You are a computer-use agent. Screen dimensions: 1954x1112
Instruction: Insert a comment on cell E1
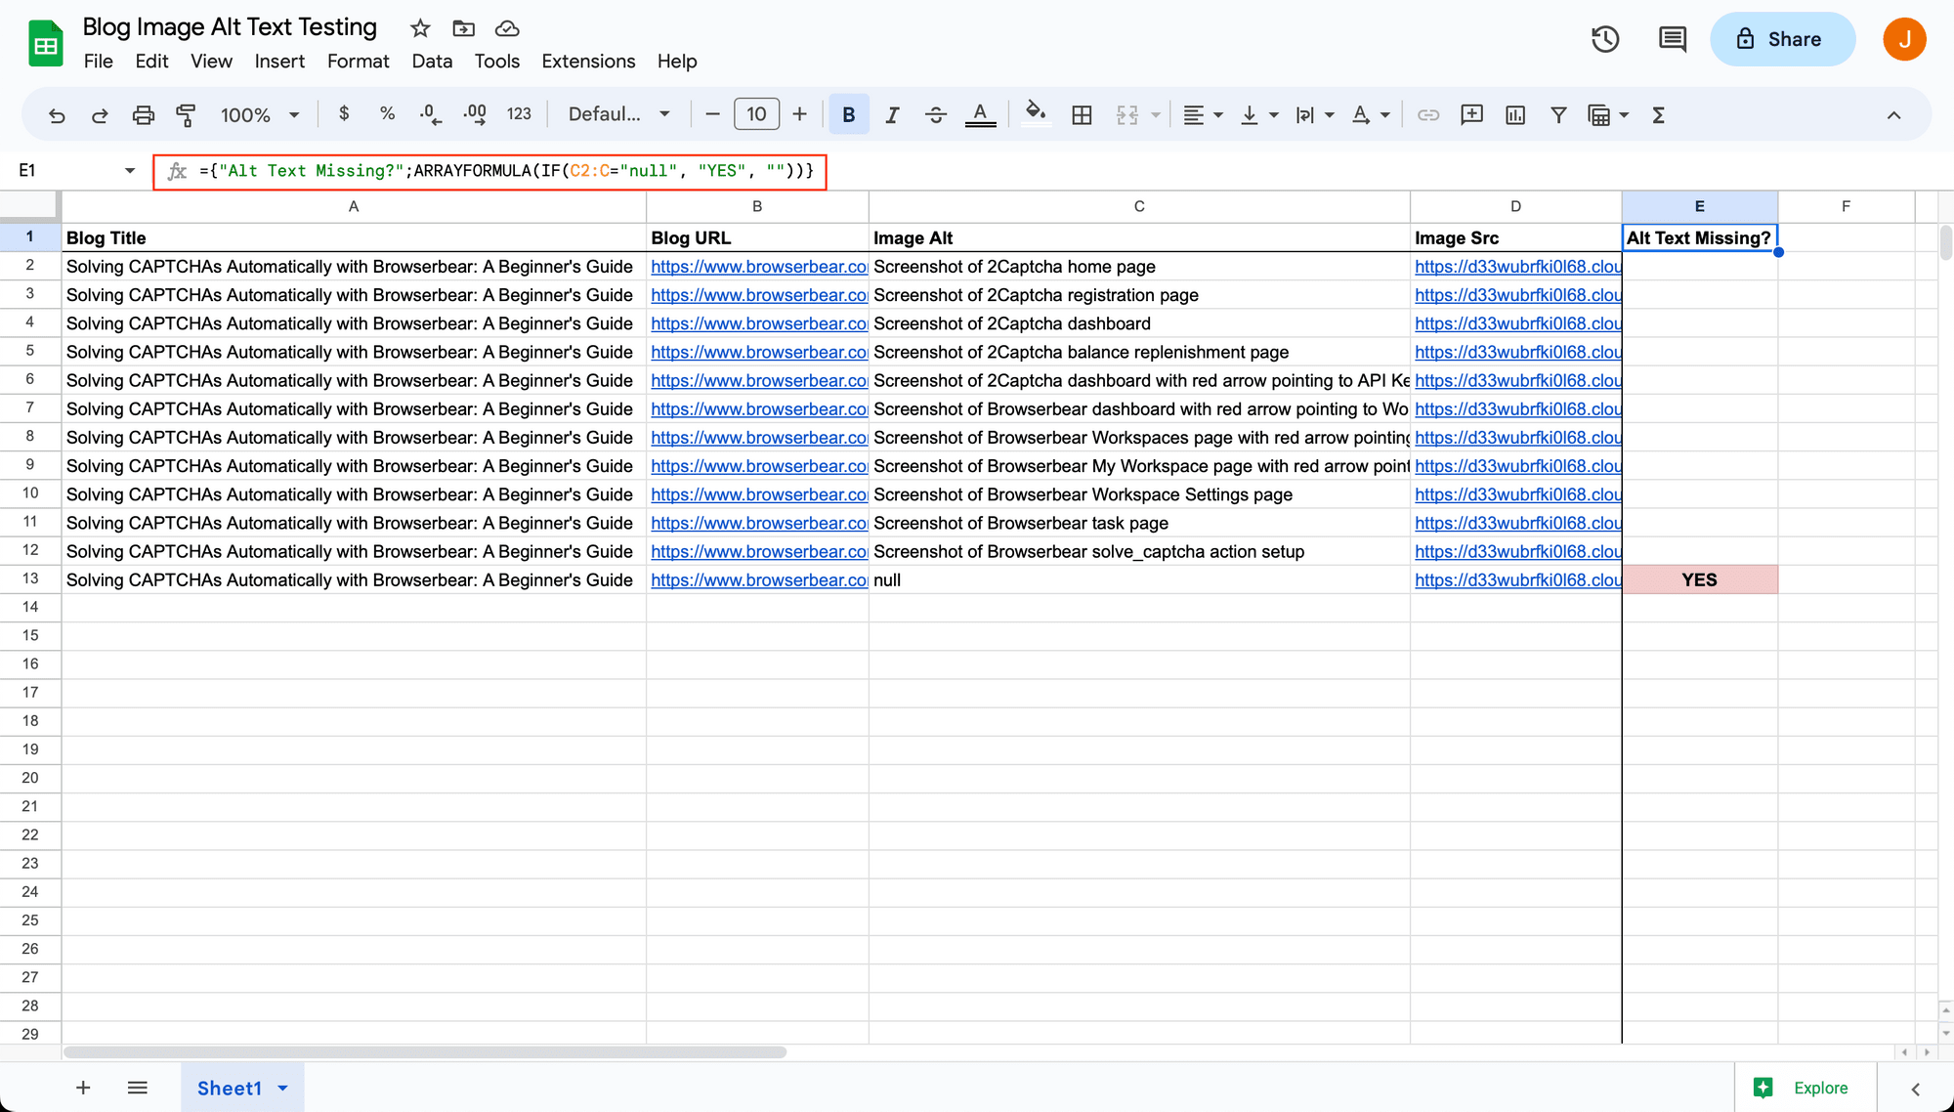pos(1471,114)
